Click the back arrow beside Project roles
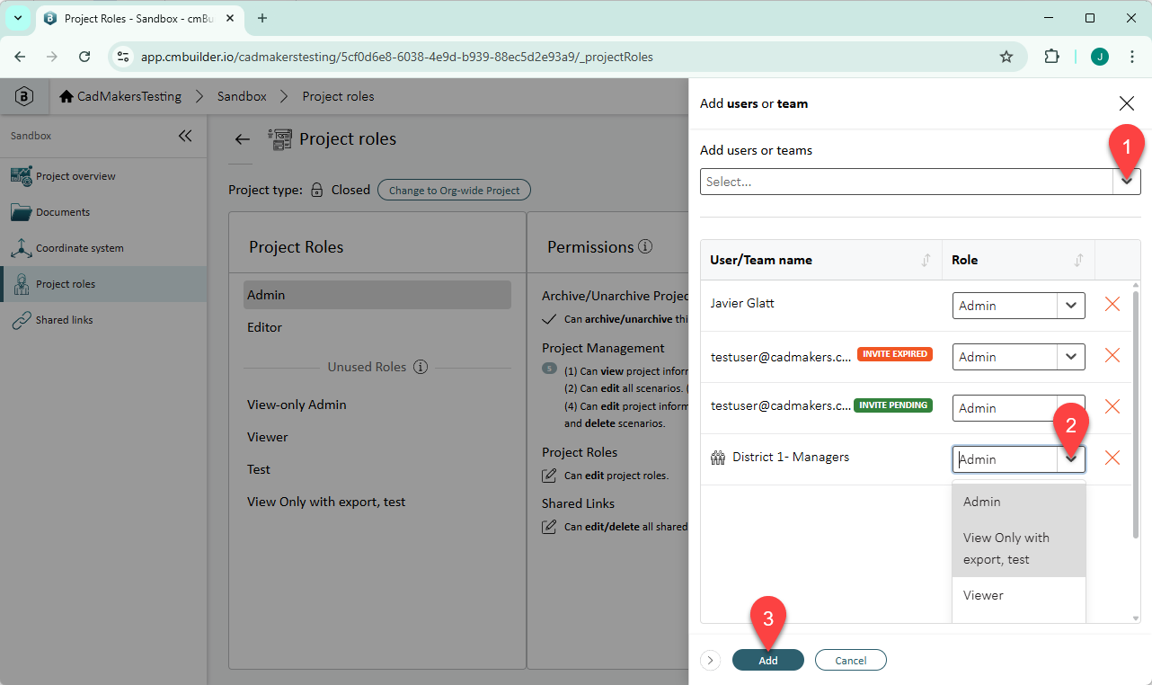Image resolution: width=1152 pixels, height=685 pixels. (242, 139)
